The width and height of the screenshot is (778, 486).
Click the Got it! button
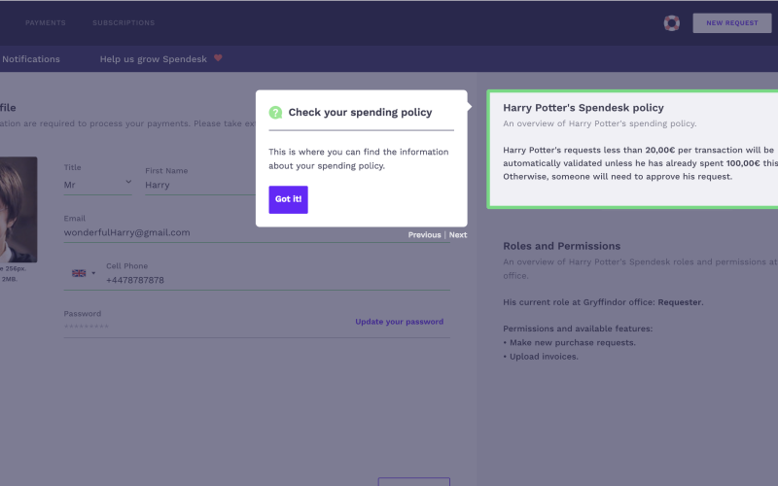point(288,199)
